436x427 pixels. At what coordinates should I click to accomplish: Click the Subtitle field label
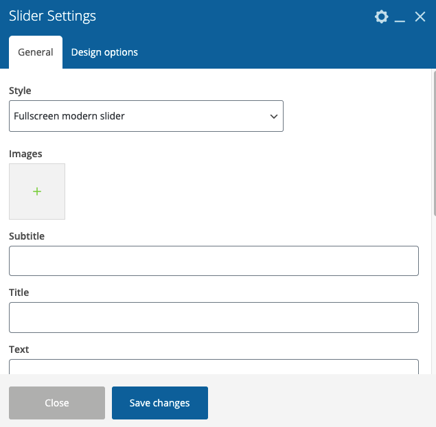click(x=27, y=236)
